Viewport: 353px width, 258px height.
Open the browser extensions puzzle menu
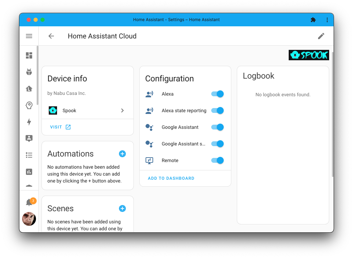[313, 20]
